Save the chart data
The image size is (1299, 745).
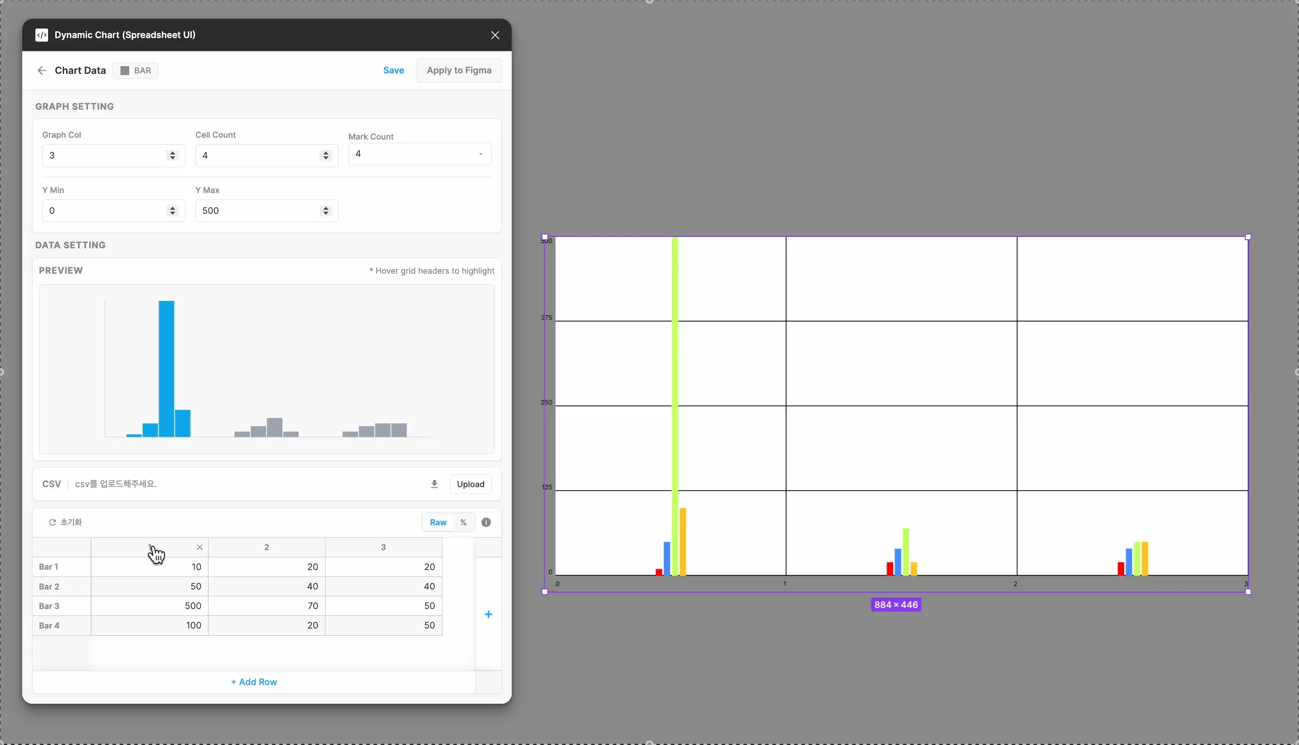pyautogui.click(x=393, y=71)
